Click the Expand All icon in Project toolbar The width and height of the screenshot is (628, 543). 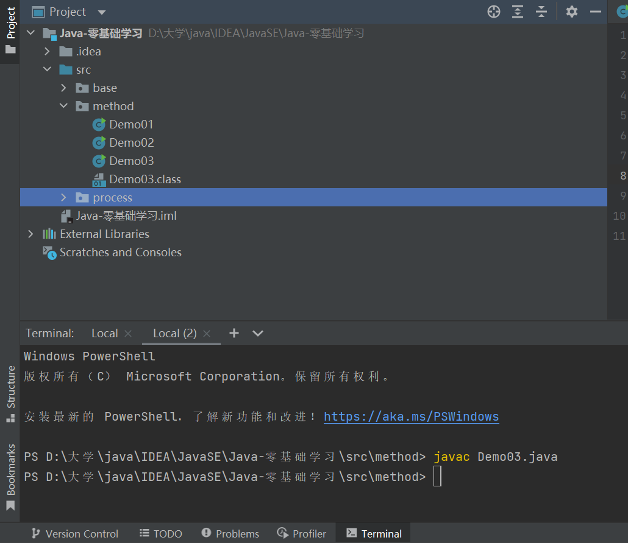pyautogui.click(x=518, y=12)
